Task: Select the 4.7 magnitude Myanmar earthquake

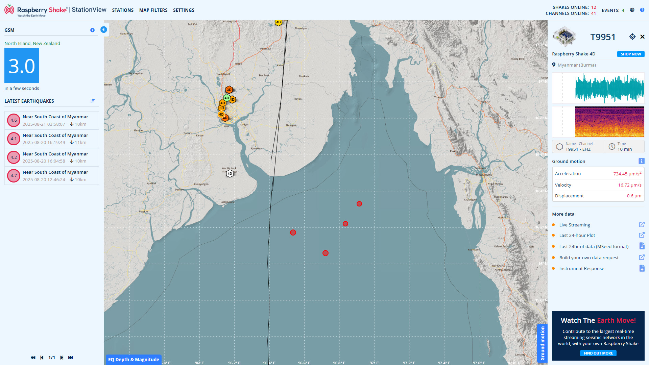Action: pos(52,176)
